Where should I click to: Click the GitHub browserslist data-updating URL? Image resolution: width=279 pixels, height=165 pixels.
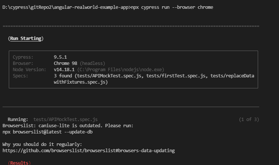click(x=89, y=151)
